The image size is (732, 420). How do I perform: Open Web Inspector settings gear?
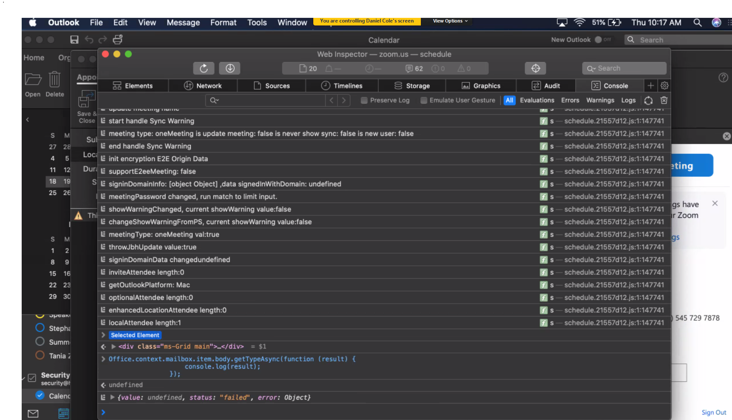(x=664, y=85)
